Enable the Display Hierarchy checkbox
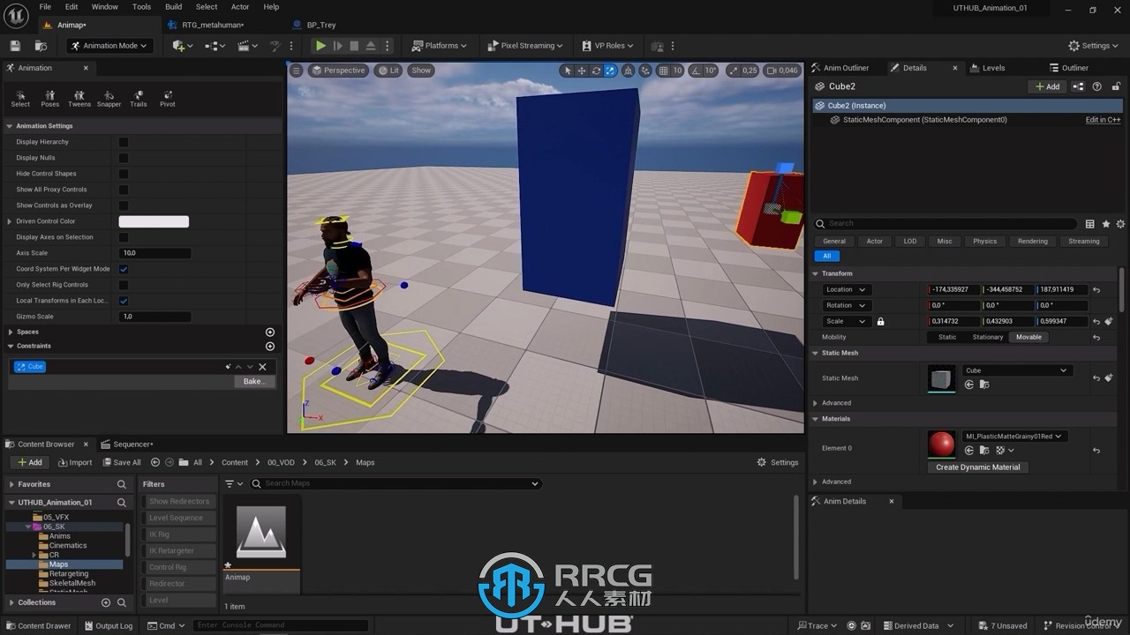Screen dimensions: 1130x635 [124, 142]
